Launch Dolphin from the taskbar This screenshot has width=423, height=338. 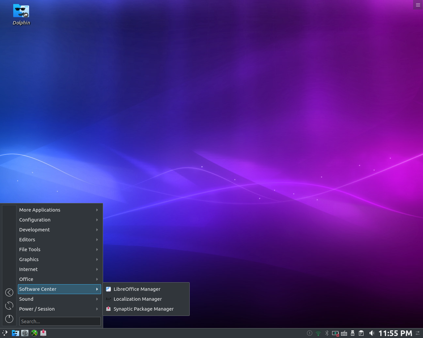[15, 333]
